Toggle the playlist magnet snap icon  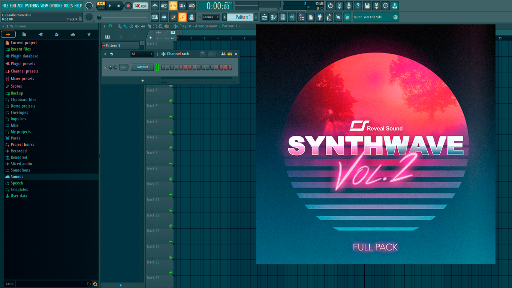[x=111, y=26]
